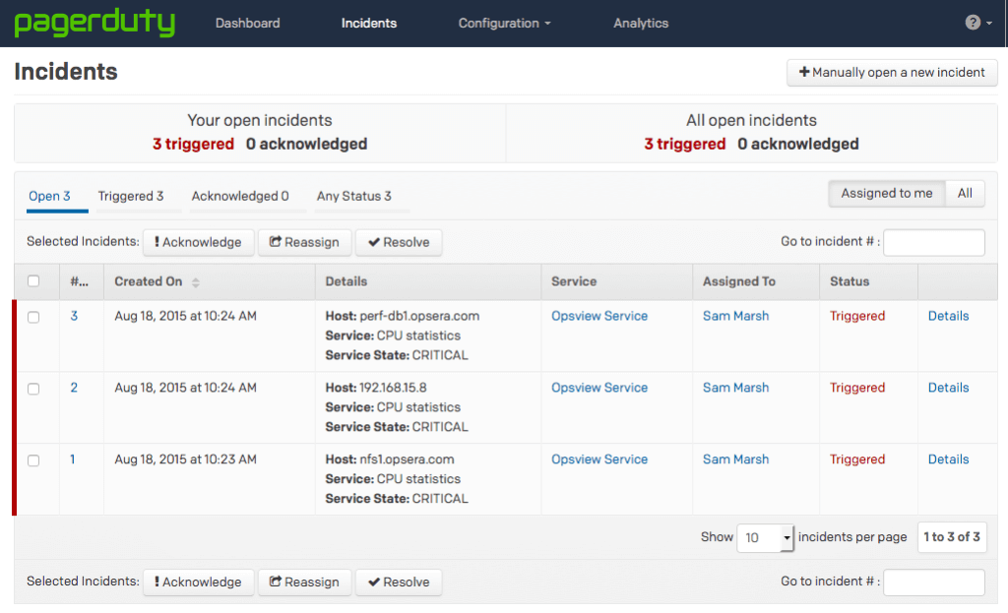The height and width of the screenshot is (613, 1008).
Task: Open incident number 2 link
Action: point(74,388)
